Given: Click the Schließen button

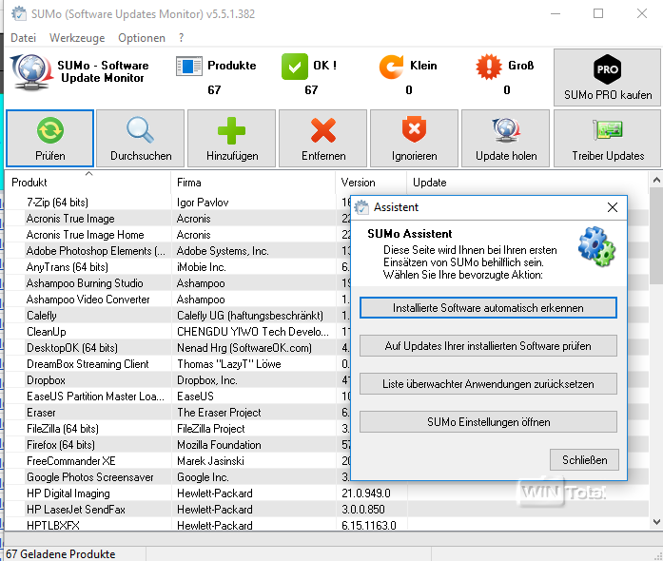Looking at the screenshot, I should pyautogui.click(x=584, y=460).
